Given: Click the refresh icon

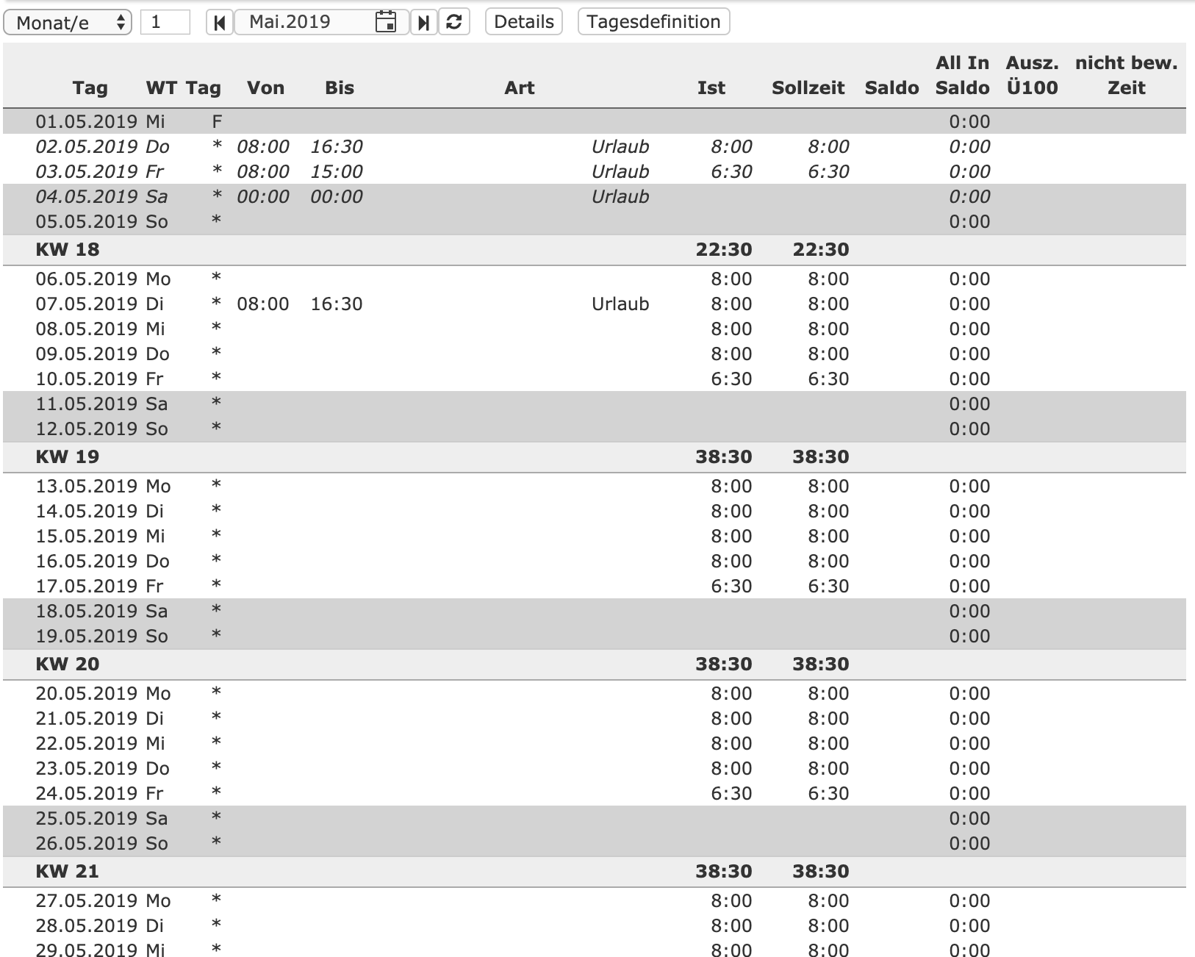Looking at the screenshot, I should pyautogui.click(x=454, y=22).
